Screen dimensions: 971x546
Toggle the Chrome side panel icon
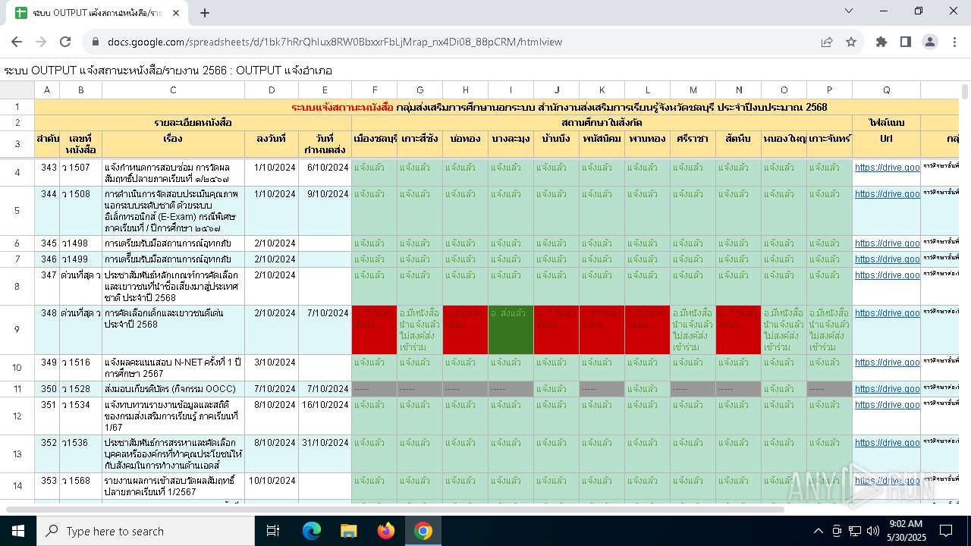point(906,42)
